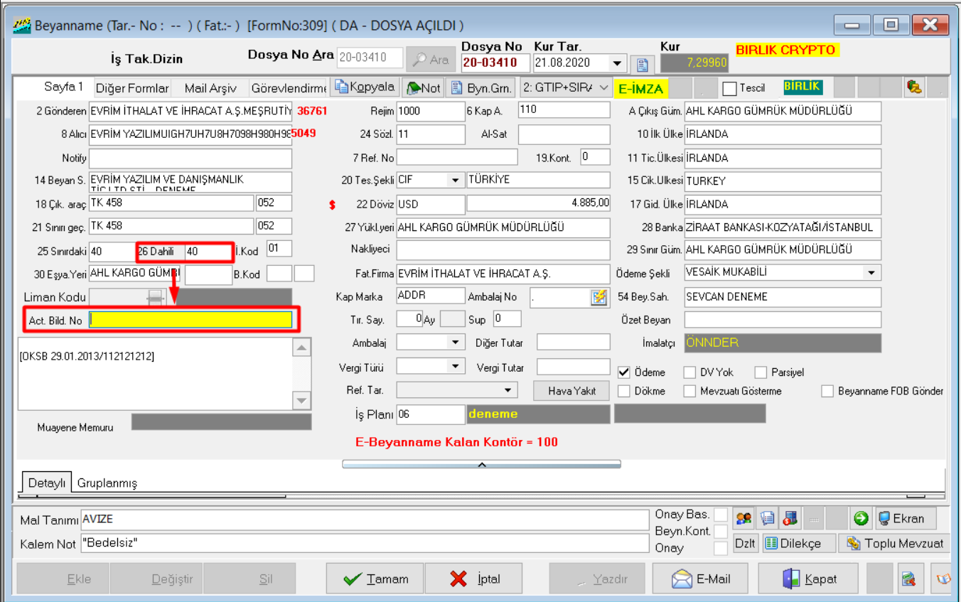Screen dimensions: 961x602
Task: Open the document icon beside Kur Tar. date
Action: [x=641, y=65]
